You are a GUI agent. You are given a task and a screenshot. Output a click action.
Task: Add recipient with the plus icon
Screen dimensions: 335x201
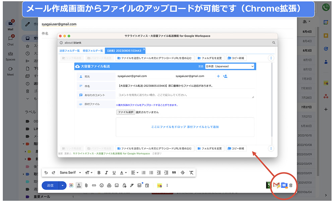(x=218, y=76)
